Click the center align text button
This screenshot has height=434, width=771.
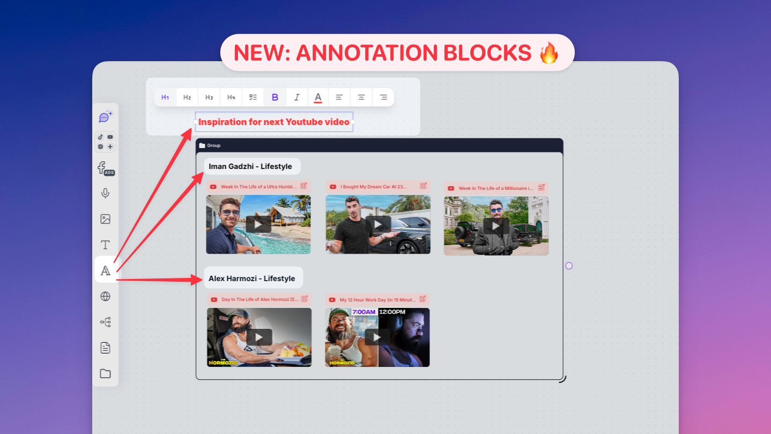pyautogui.click(x=361, y=97)
